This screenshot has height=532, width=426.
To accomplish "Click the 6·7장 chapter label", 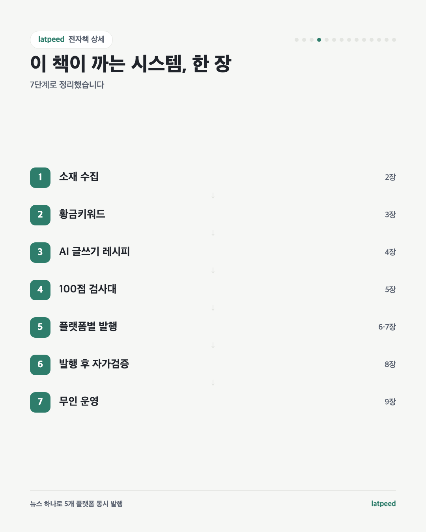I will click(387, 327).
